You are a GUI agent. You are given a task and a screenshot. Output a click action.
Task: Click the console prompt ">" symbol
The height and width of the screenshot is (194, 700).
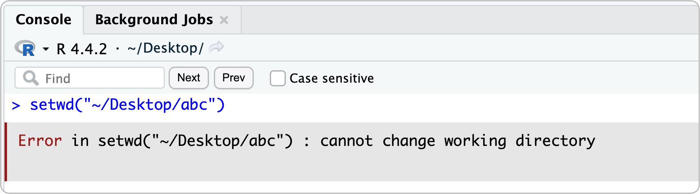16,106
